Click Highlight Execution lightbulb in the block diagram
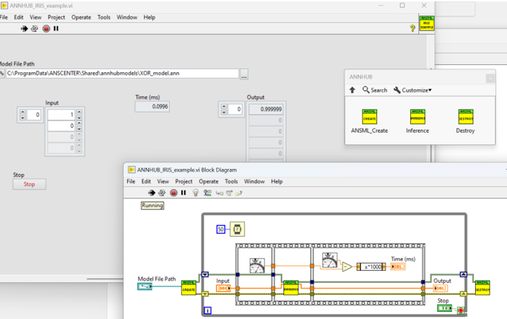Viewport: 507px width, 319px height. (195, 193)
